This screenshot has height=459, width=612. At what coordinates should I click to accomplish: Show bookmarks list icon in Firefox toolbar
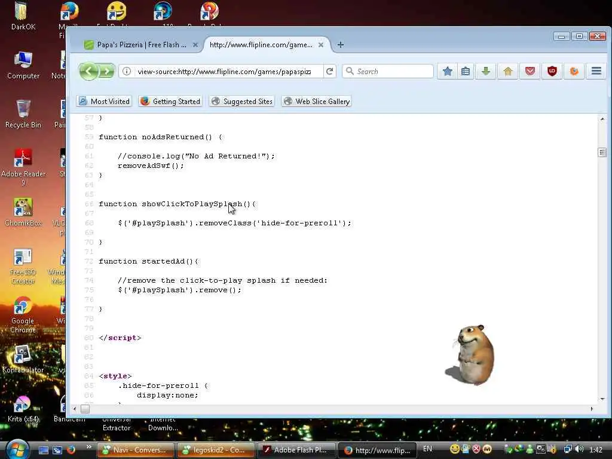pyautogui.click(x=466, y=71)
